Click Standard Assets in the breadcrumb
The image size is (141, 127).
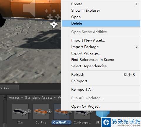click(39, 97)
